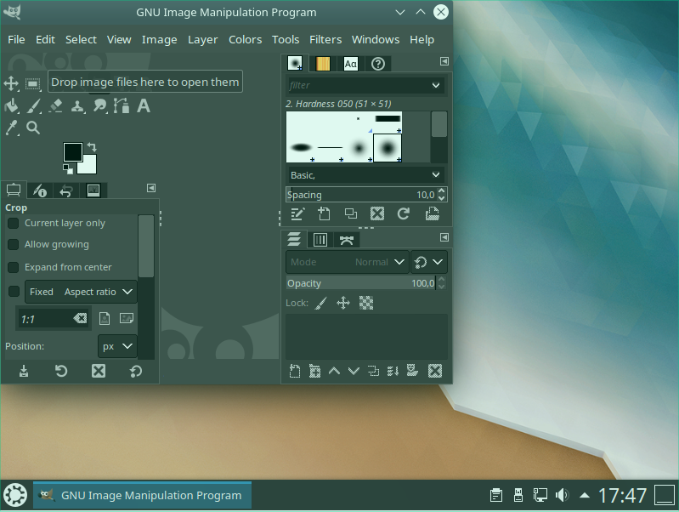Open the layer mode group switch dropdown

coord(429,262)
